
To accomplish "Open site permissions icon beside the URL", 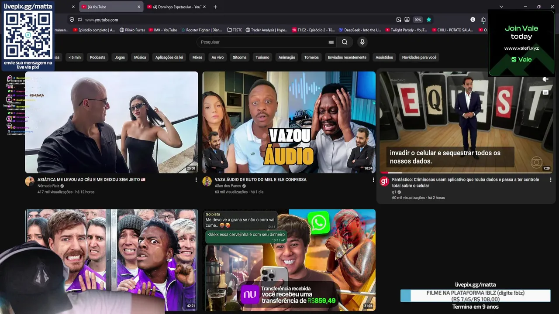I will (x=80, y=20).
